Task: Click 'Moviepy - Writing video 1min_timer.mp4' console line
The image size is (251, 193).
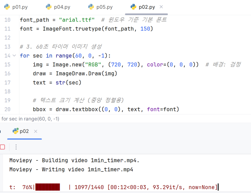Action: point(71,169)
